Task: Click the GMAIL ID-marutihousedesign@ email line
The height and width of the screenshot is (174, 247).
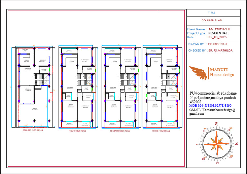Action: (212, 110)
